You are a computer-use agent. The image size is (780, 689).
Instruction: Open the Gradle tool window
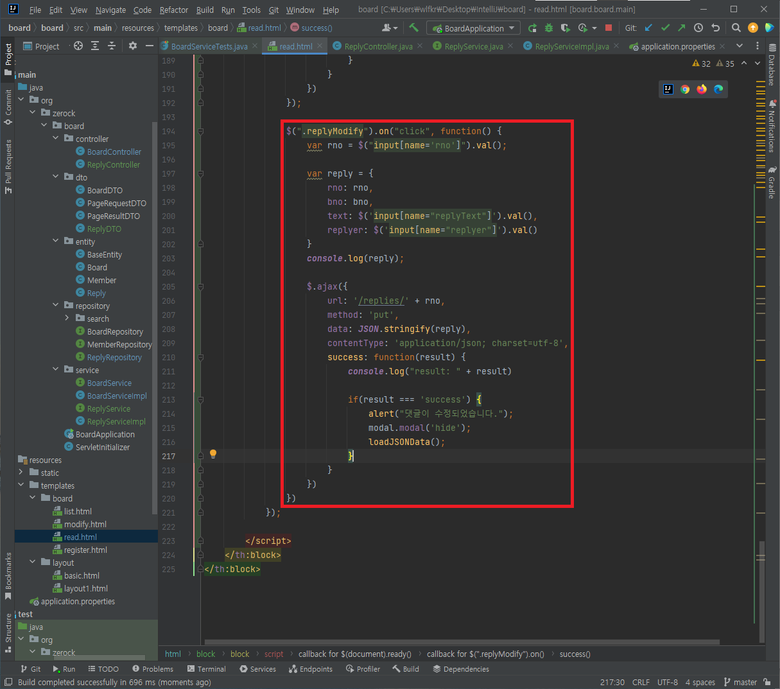pos(772,184)
